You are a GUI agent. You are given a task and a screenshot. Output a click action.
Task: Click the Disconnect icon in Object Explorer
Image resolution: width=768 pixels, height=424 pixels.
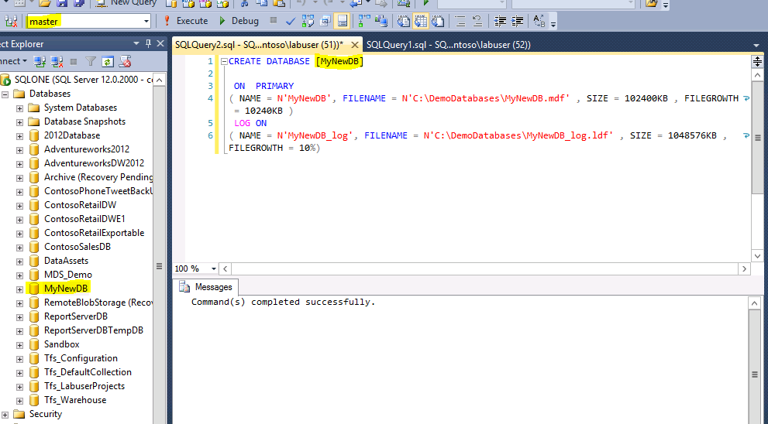(57, 62)
